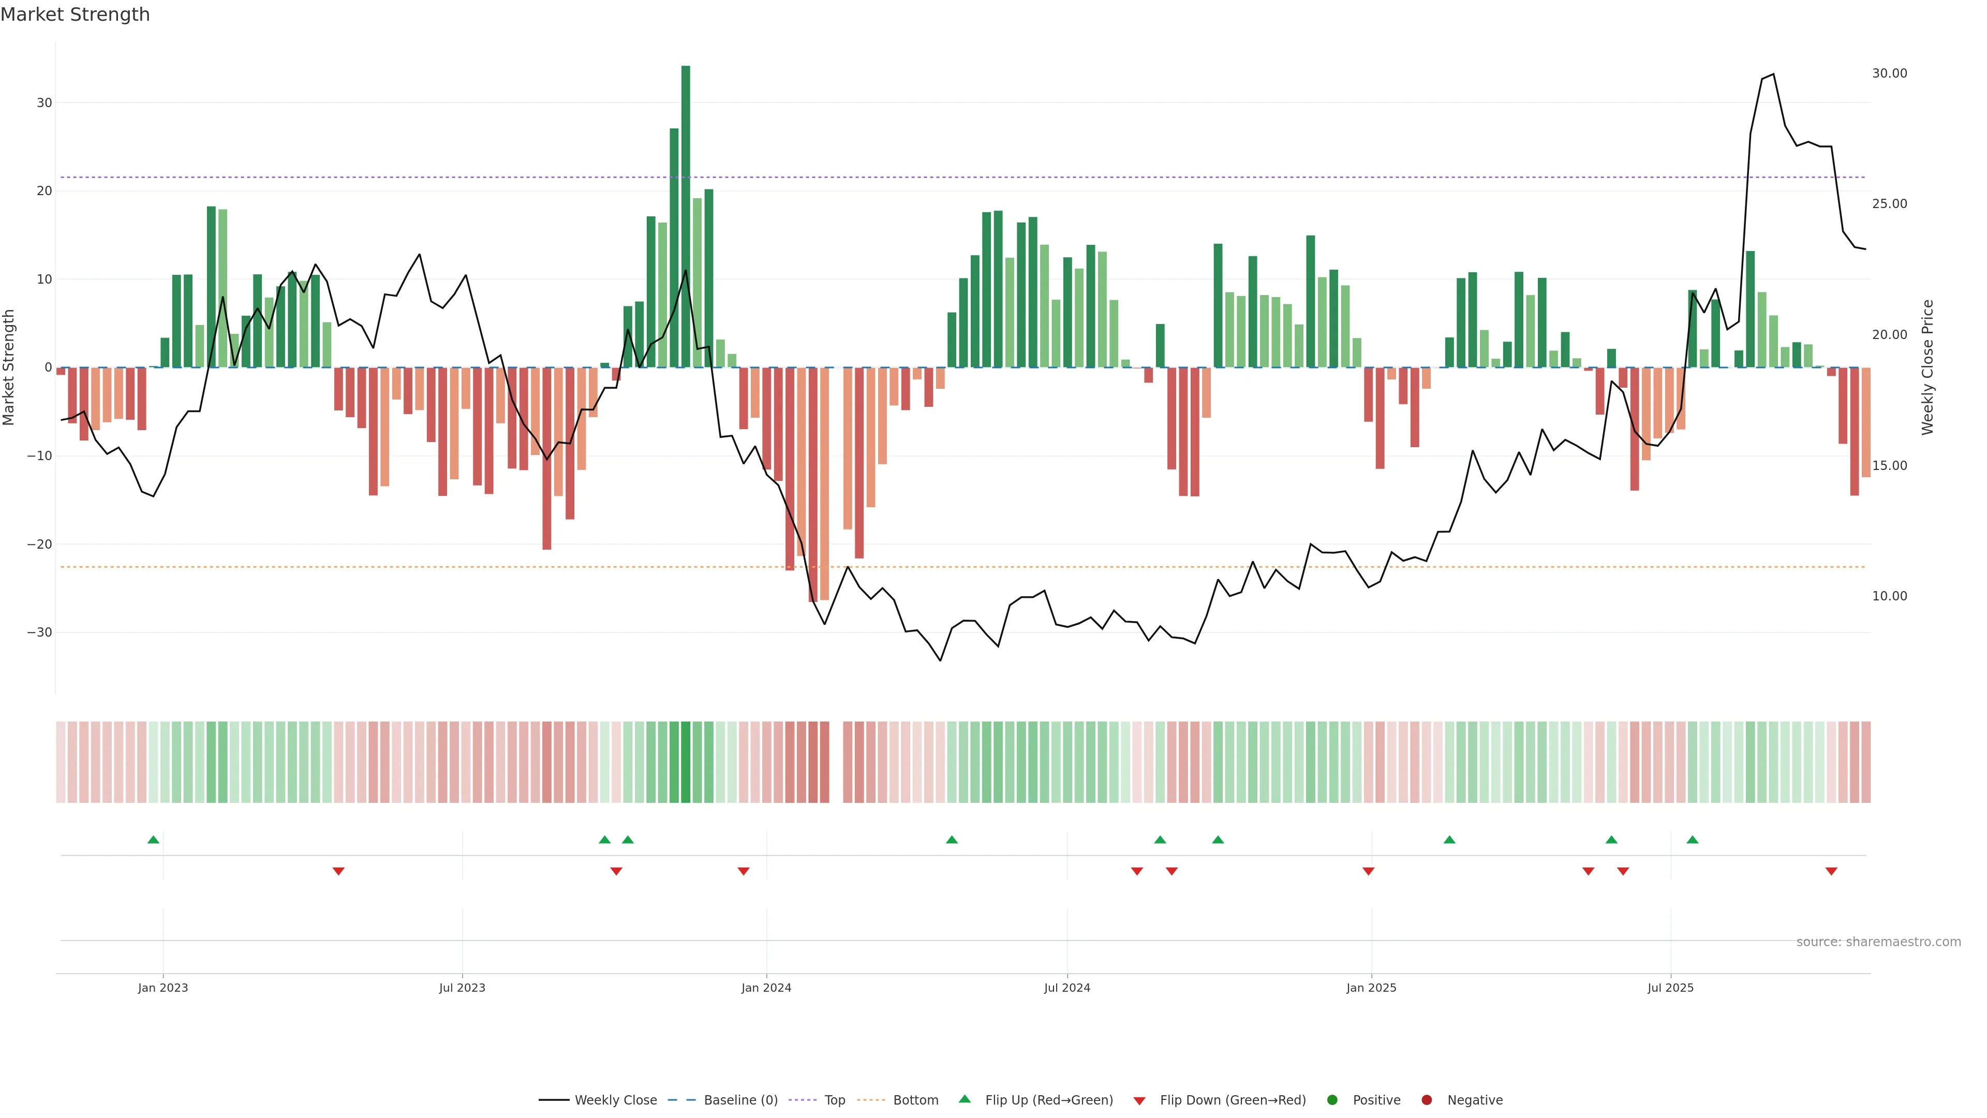
Task: Click the green Positive circle legend icon
Action: (1332, 1099)
